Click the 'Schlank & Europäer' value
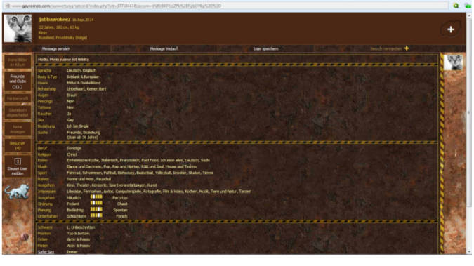This screenshot has height=266, width=474. [83, 77]
